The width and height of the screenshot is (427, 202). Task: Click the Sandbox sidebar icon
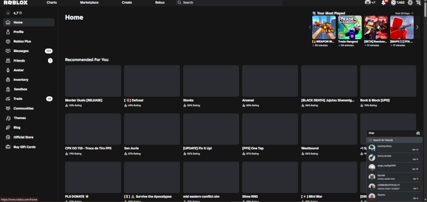click(x=8, y=89)
